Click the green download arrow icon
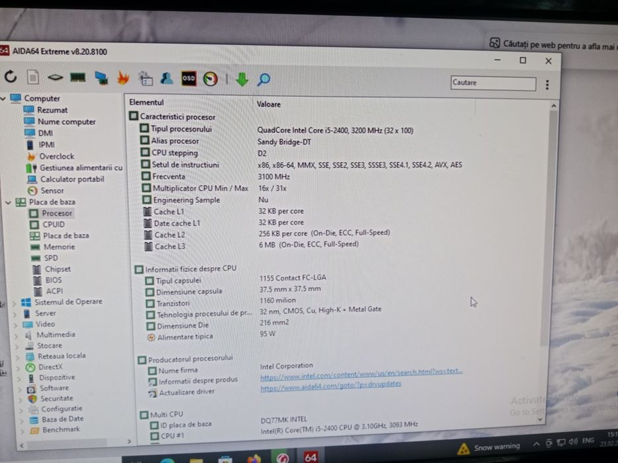The width and height of the screenshot is (618, 463). (x=242, y=79)
